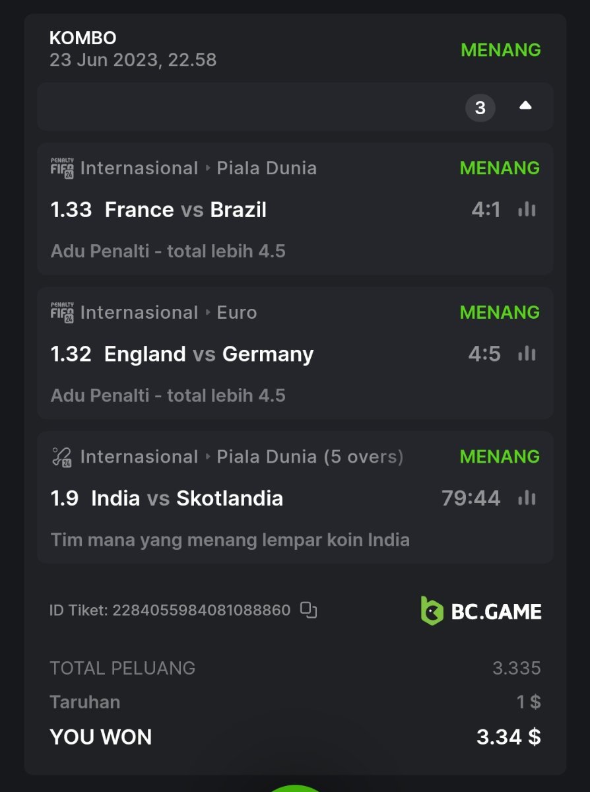Screen dimensions: 590x792
Task: Open Piala Dunia league for France match
Action: coord(267,168)
